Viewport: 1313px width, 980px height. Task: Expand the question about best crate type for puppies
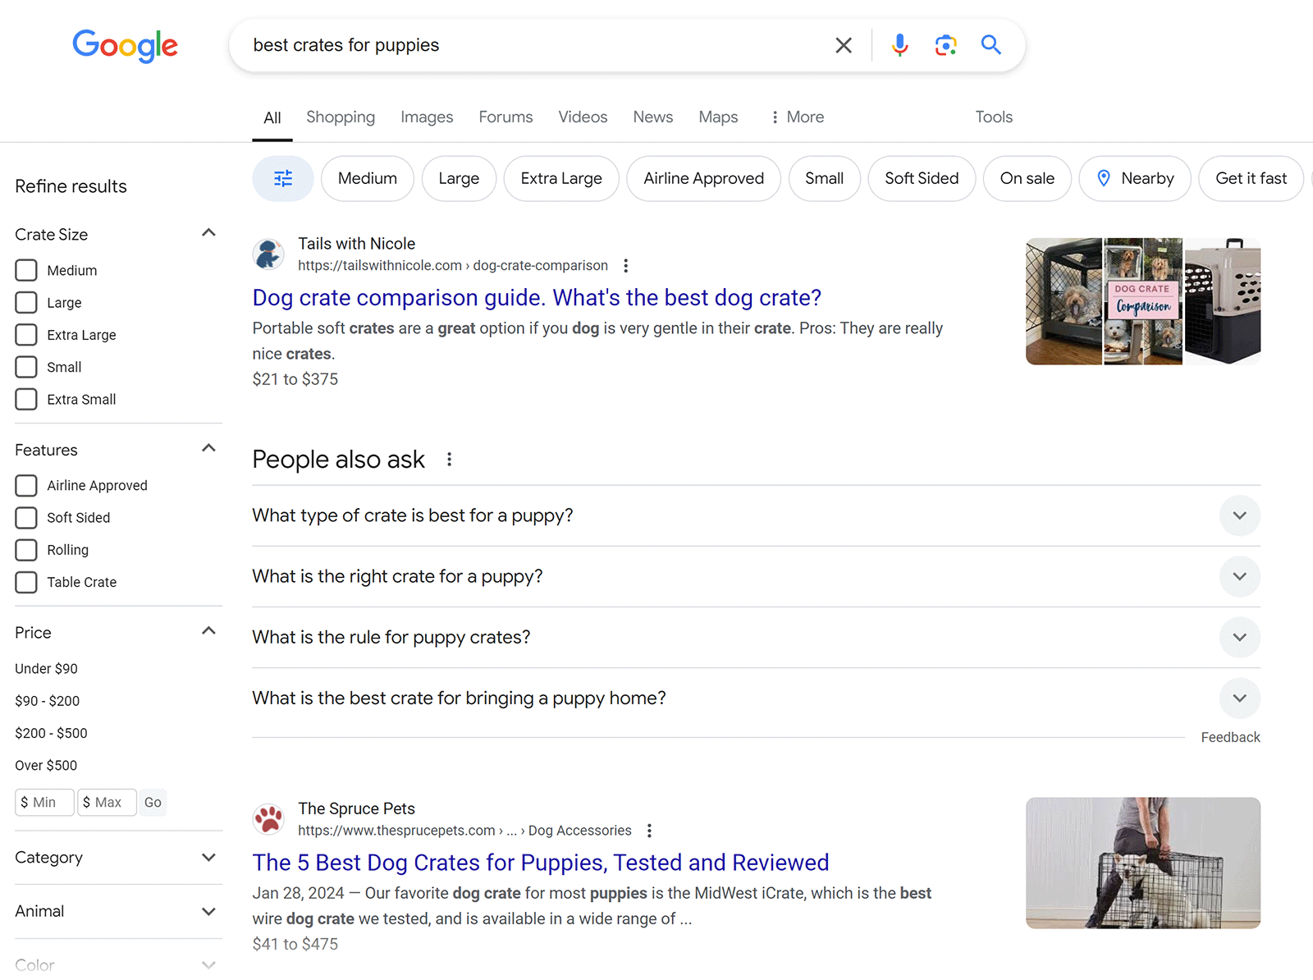tap(1239, 515)
